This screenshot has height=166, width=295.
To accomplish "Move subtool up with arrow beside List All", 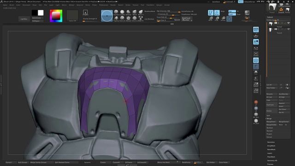I will (281, 85).
